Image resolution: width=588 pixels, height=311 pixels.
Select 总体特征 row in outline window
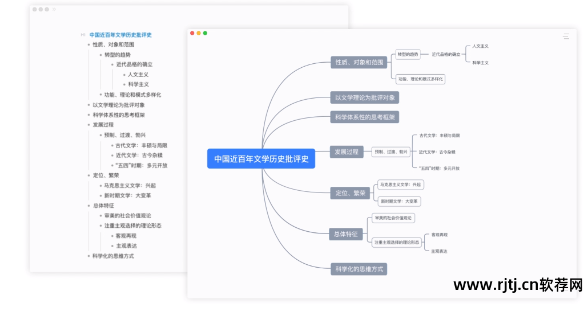(103, 206)
